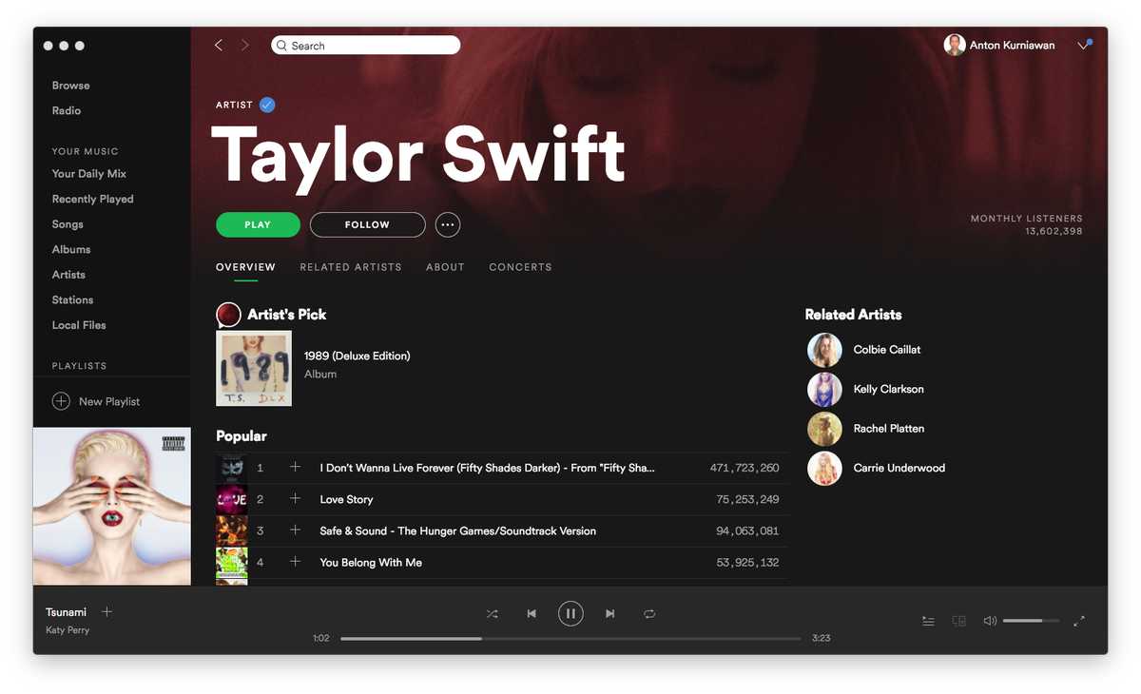Open user menu dropdown arrow
Screen dimensions: 1141x694
coord(1083,46)
